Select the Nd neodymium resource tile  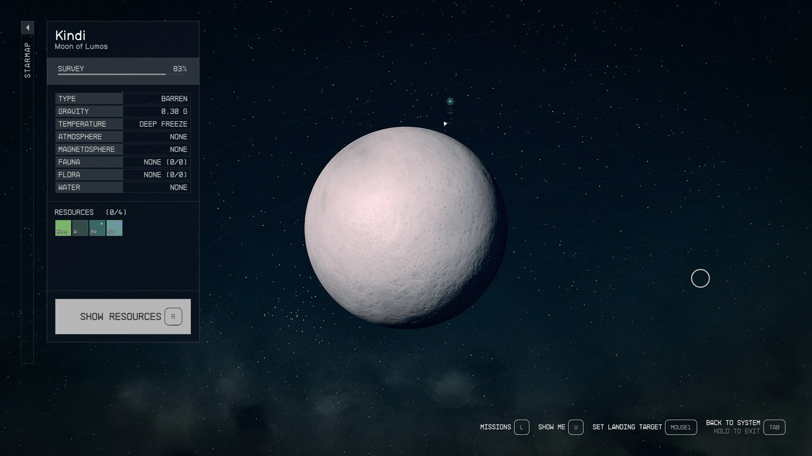[114, 228]
